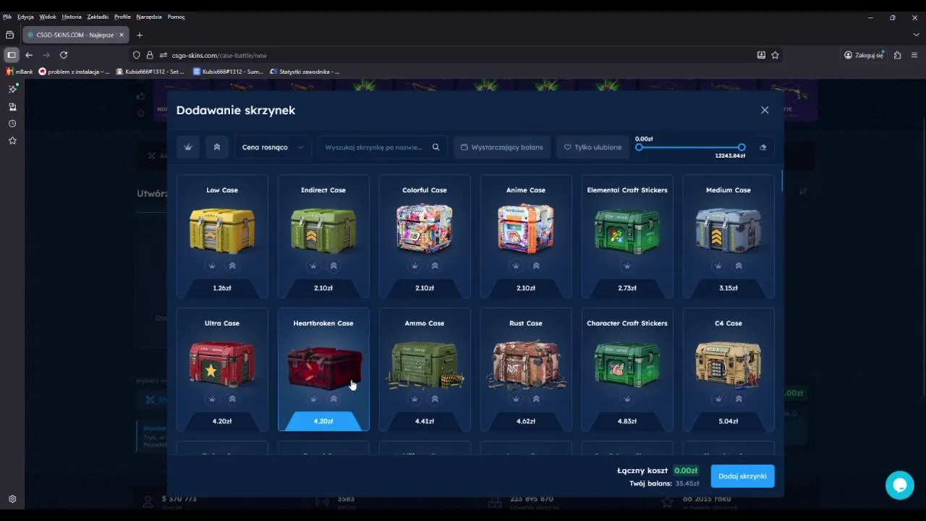Click the maximum price slider handle
The width and height of the screenshot is (926, 521).
[x=742, y=147]
